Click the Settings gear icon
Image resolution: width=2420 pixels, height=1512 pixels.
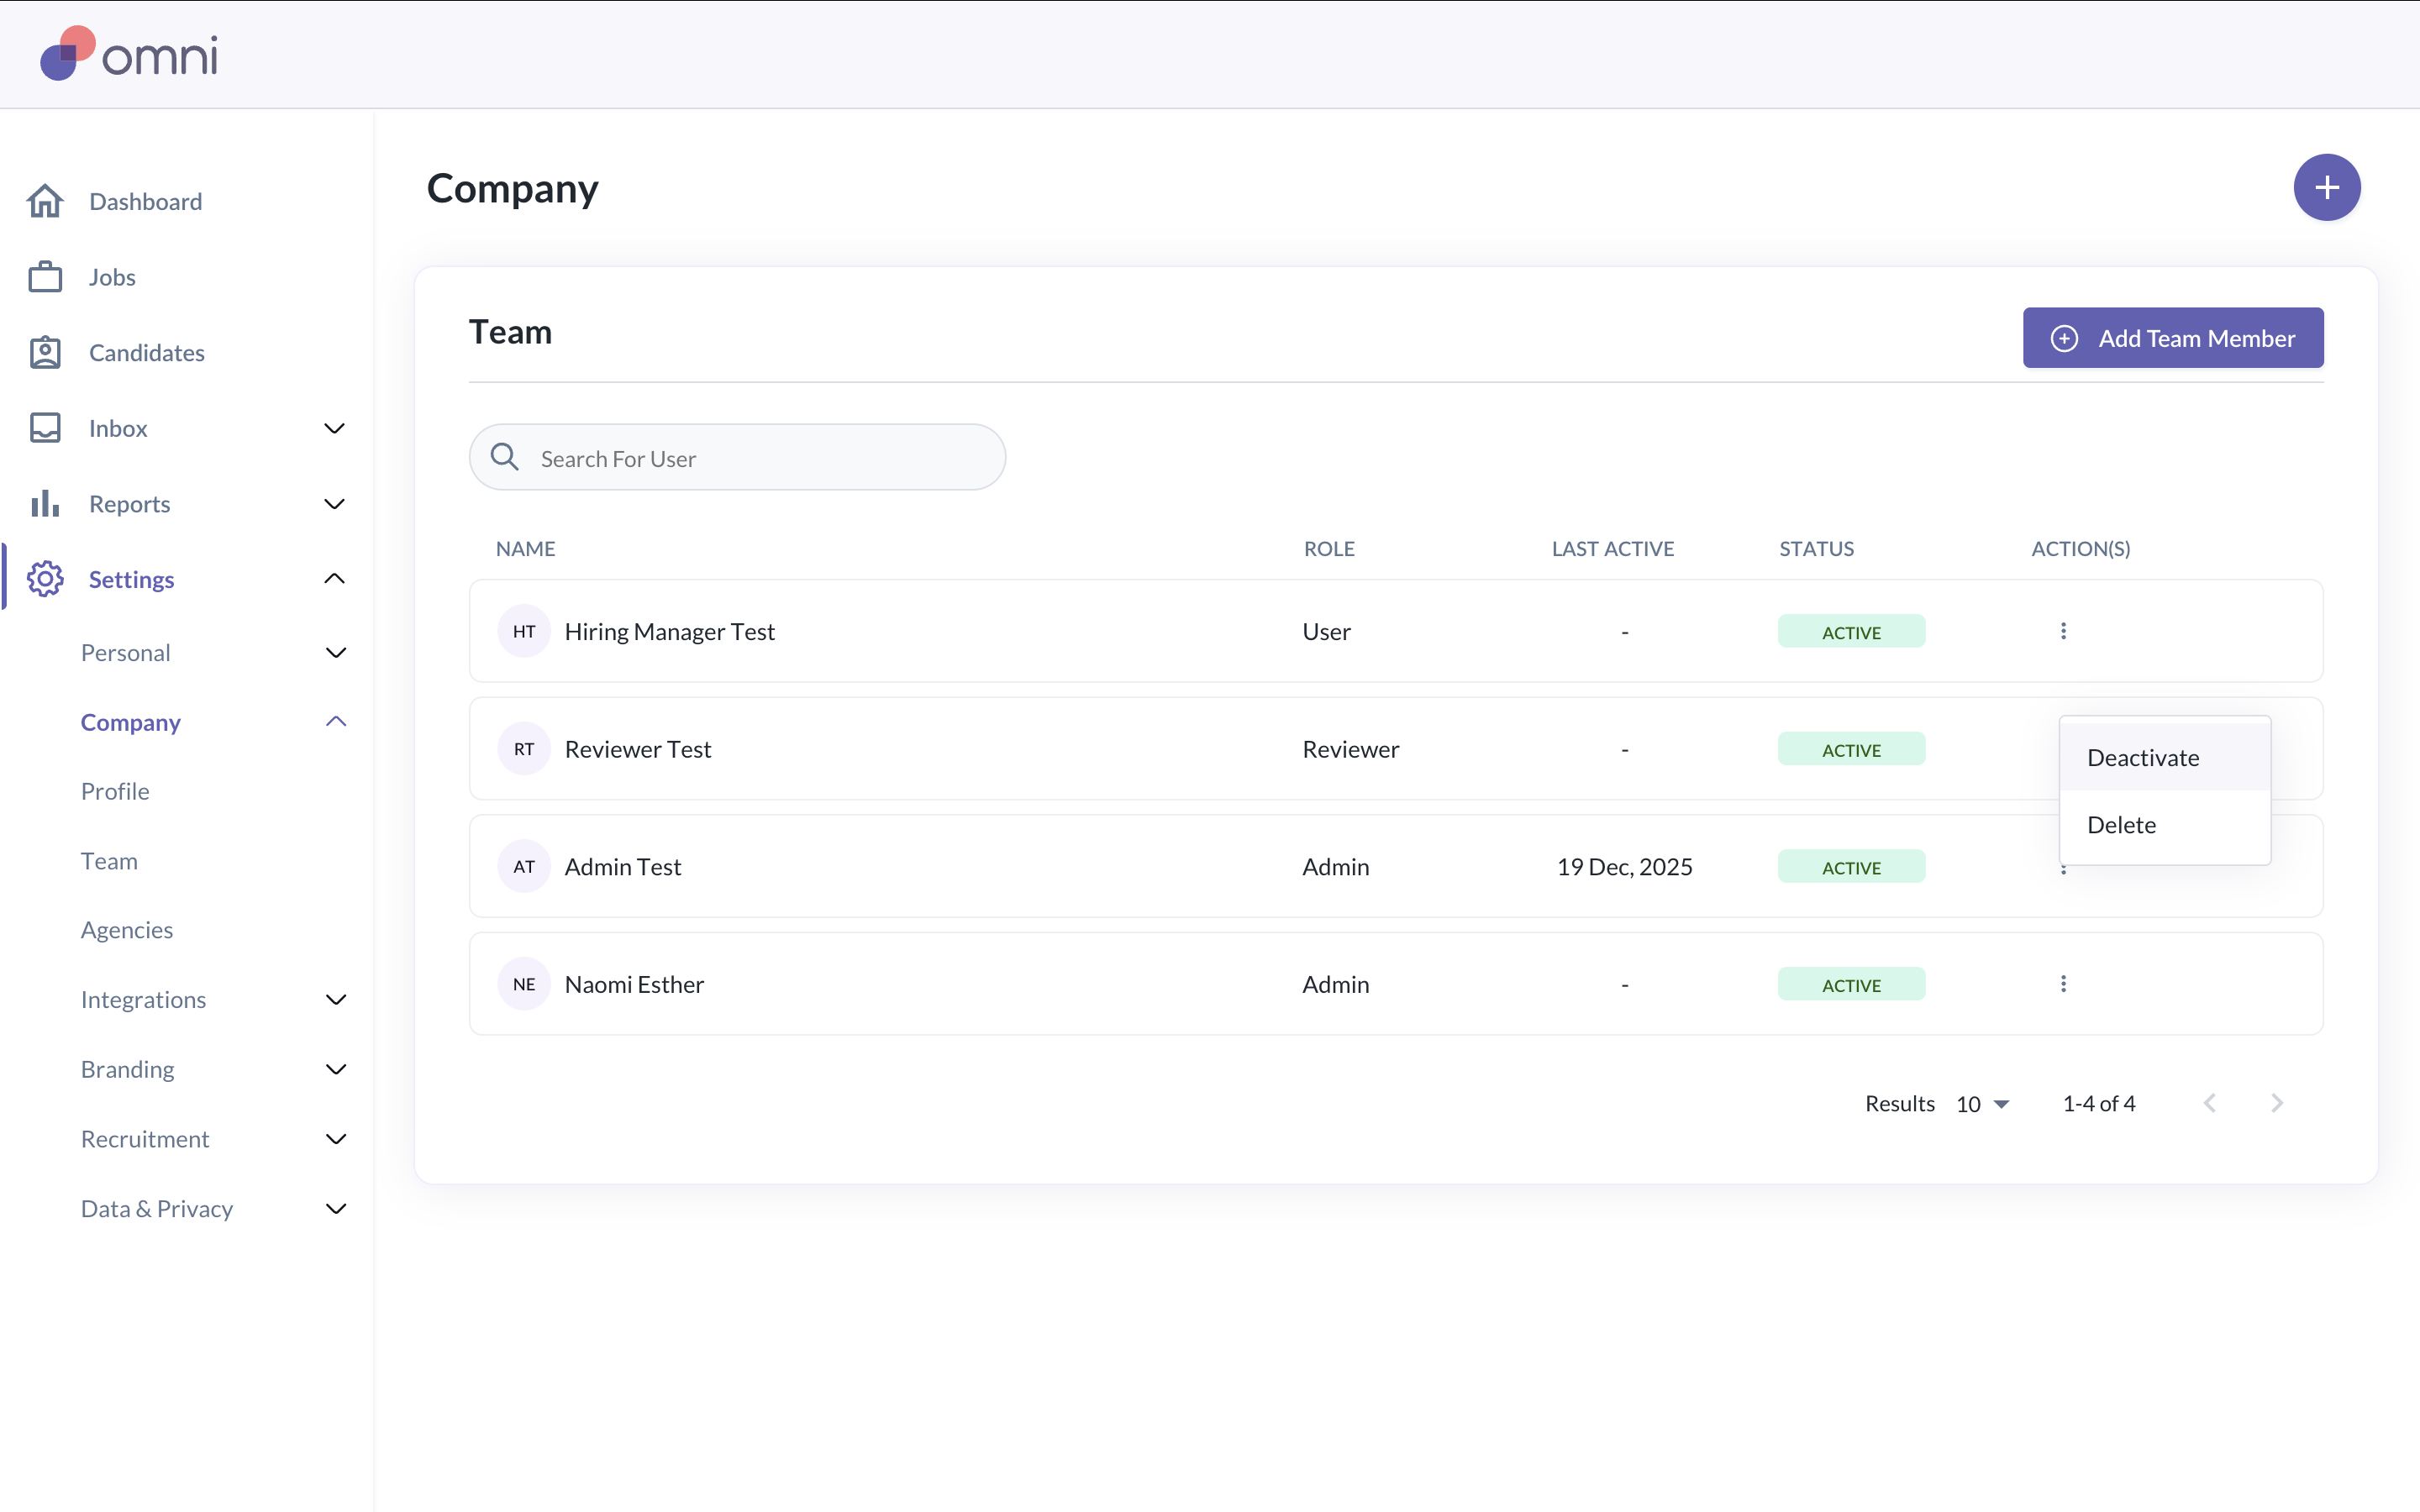pyautogui.click(x=45, y=579)
